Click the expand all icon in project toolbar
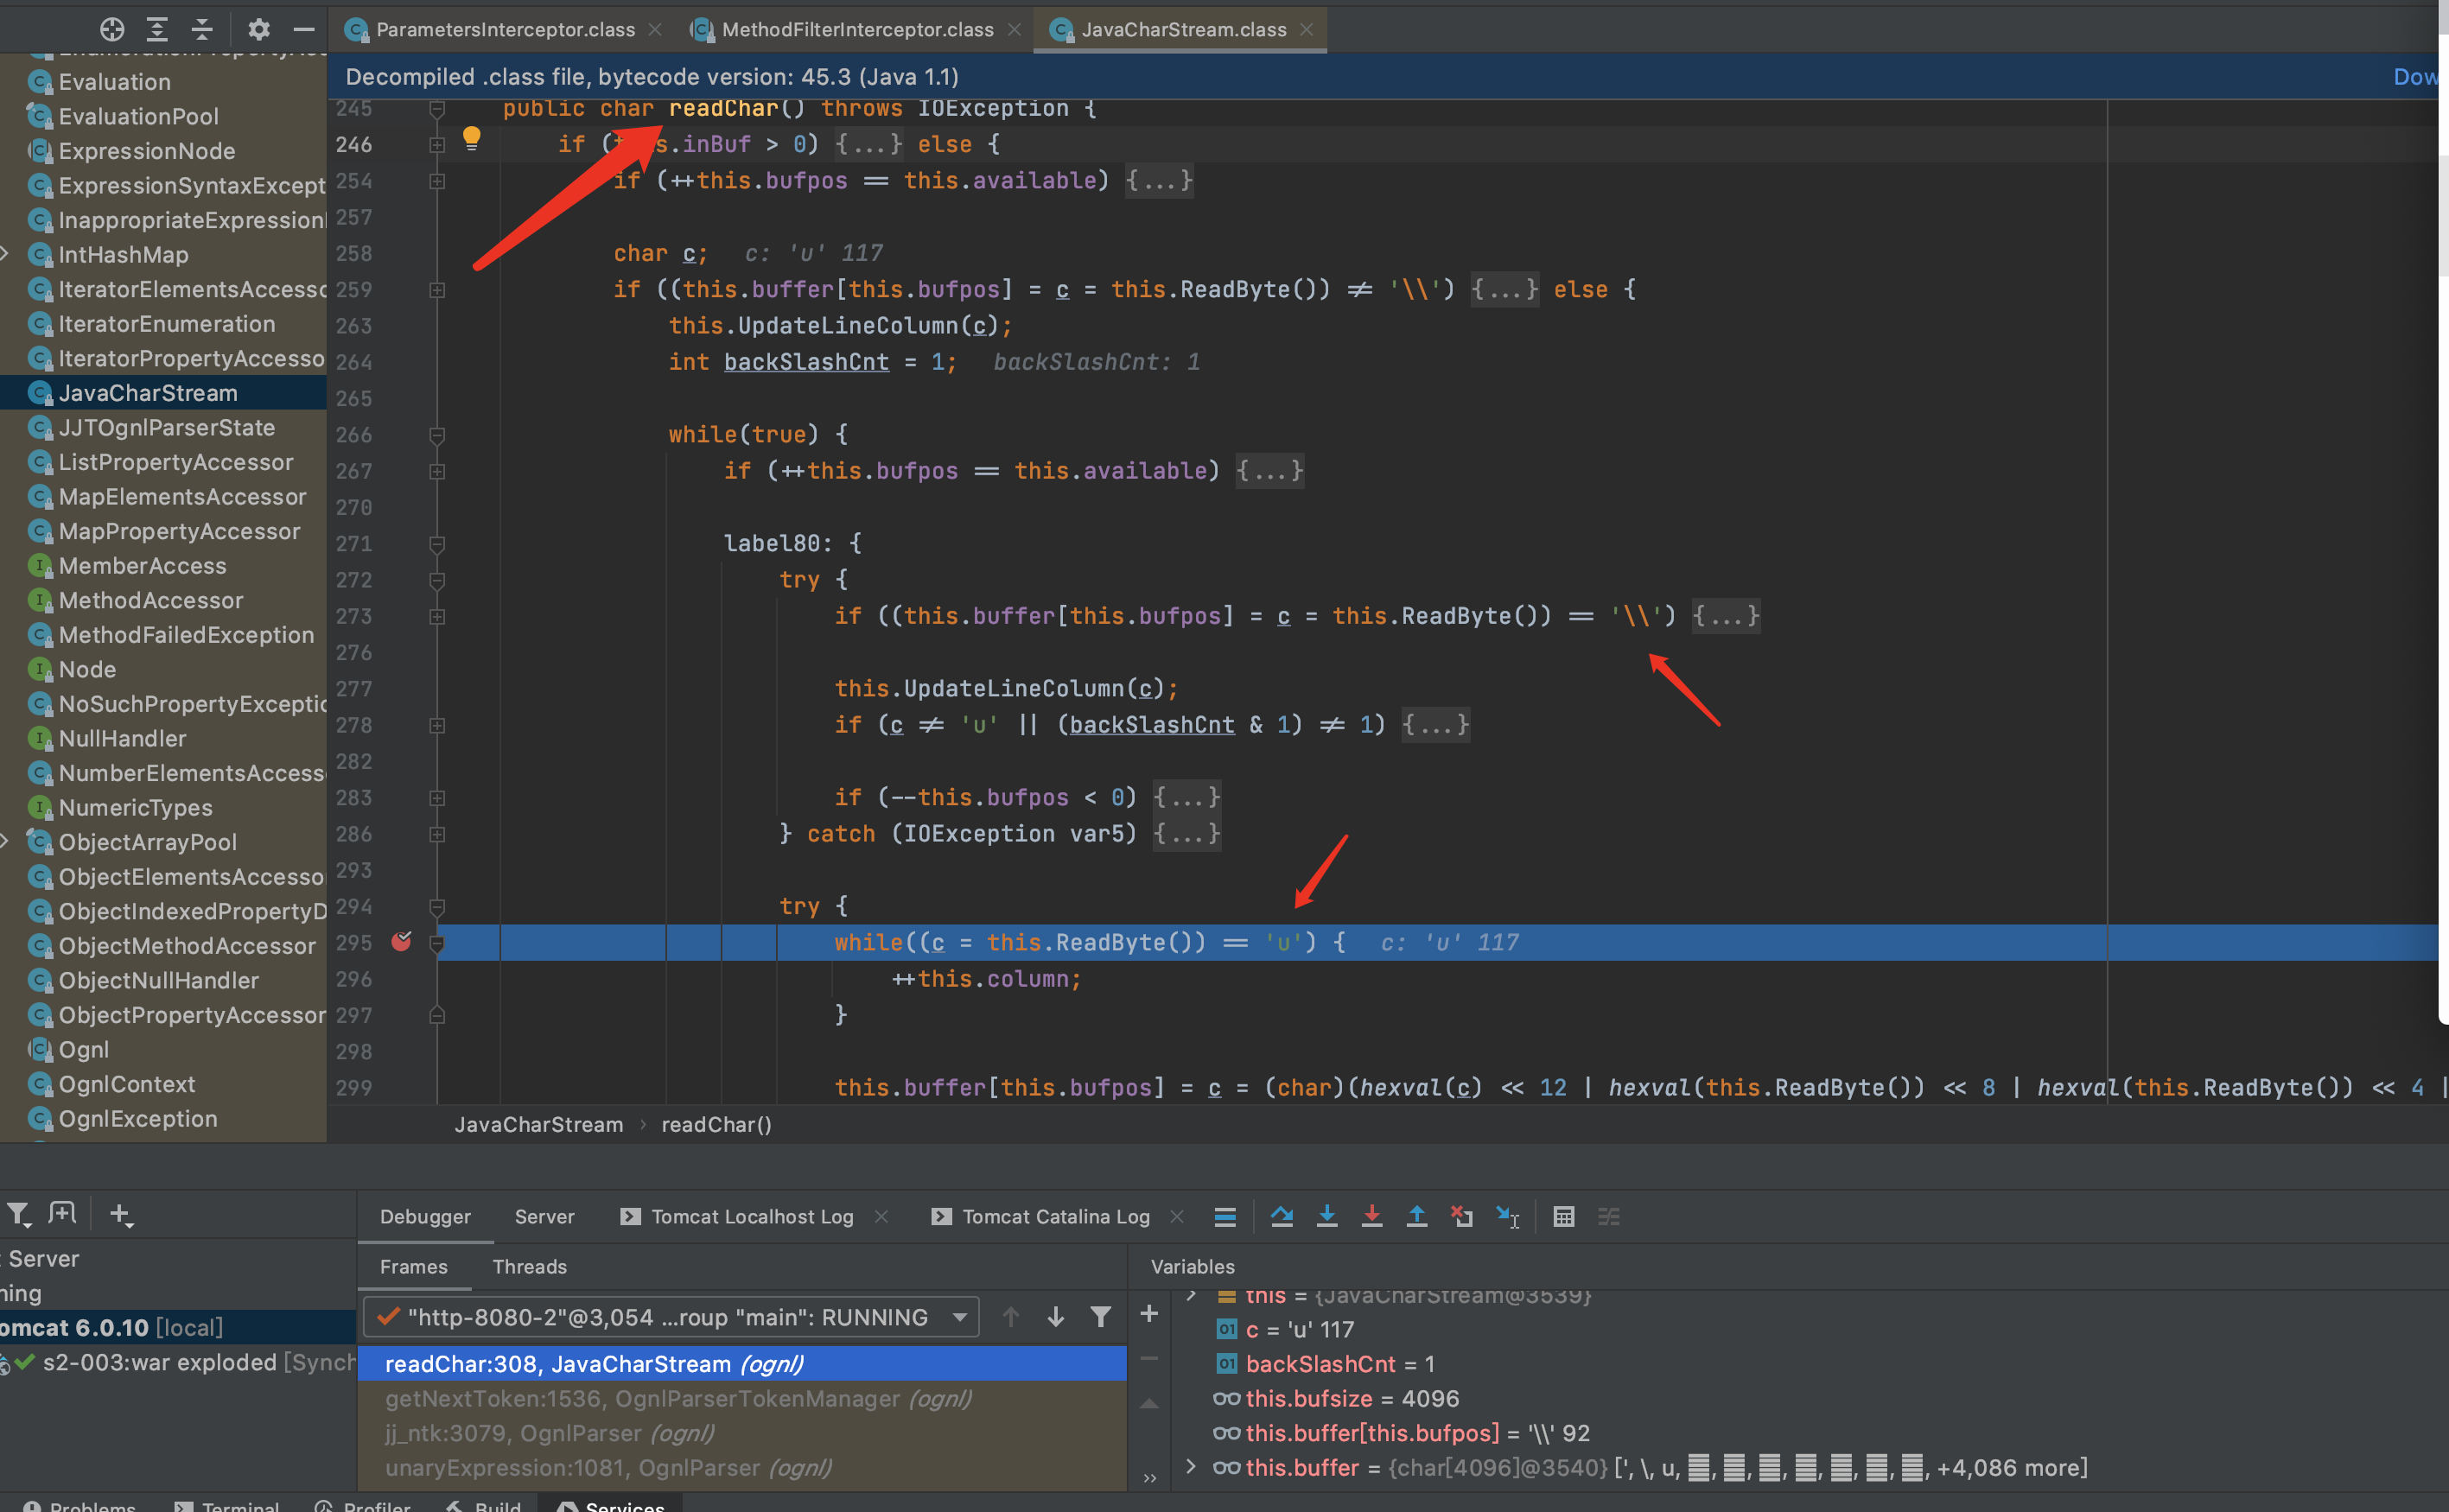 (157, 29)
